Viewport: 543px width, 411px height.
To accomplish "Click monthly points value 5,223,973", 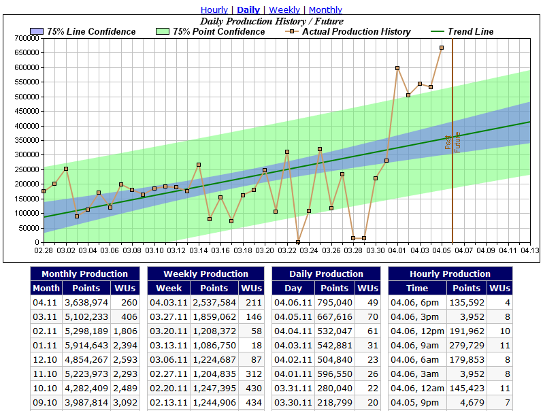I will (86, 374).
